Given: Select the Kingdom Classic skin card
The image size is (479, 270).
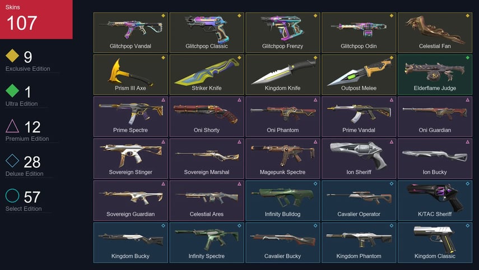Looking at the screenshot, I should [435, 242].
